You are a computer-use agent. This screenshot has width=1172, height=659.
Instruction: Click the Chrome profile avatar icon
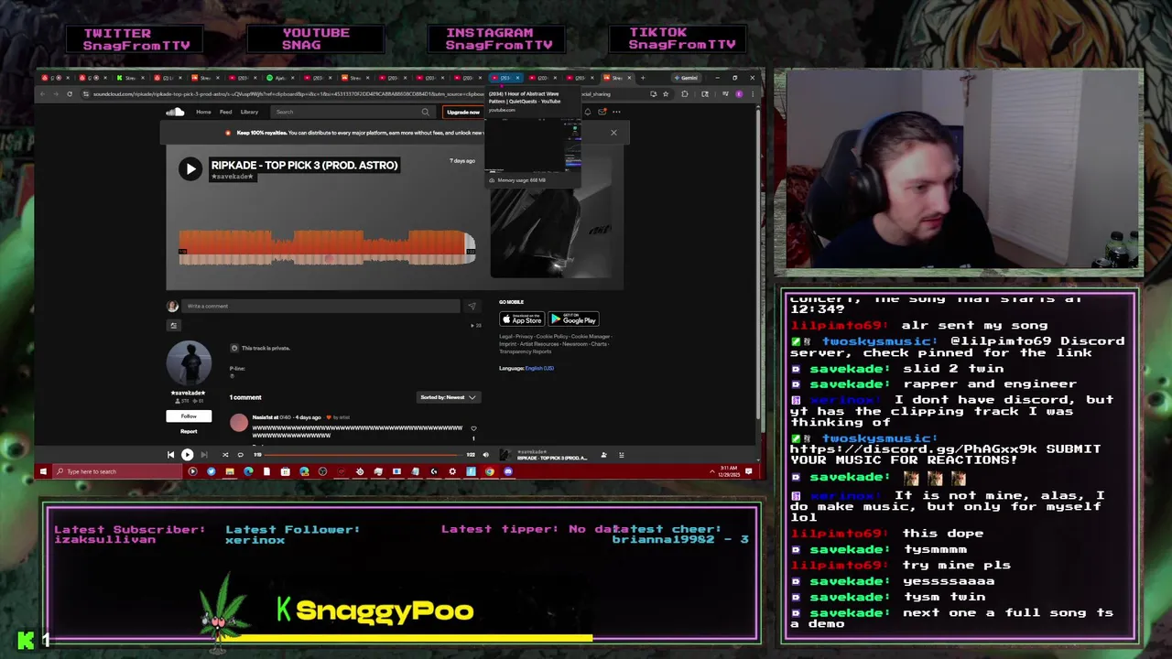[x=739, y=93]
